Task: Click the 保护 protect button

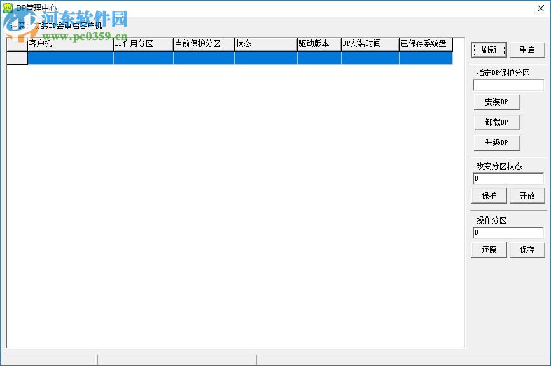Action: (489, 195)
